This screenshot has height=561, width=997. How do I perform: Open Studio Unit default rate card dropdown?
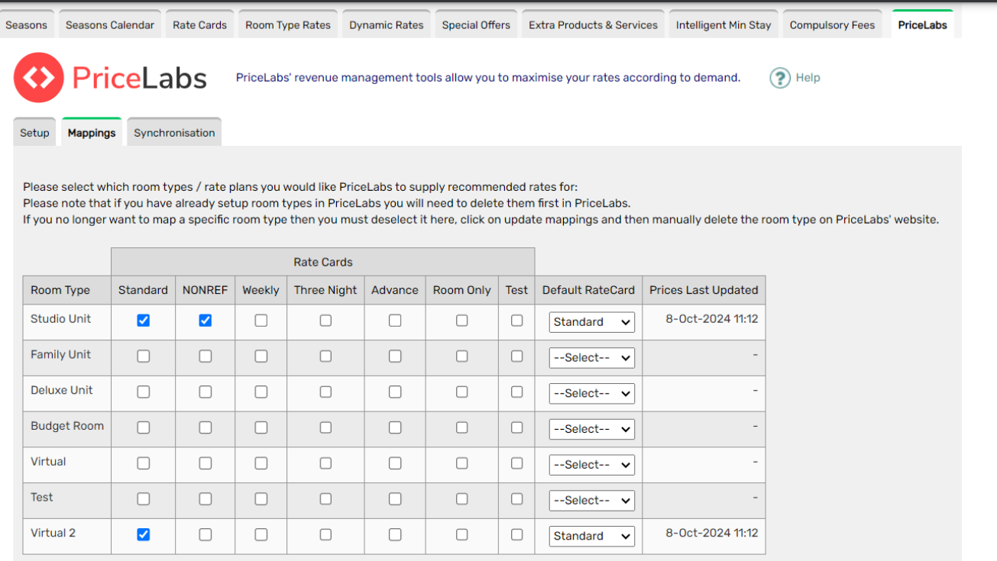click(x=591, y=322)
